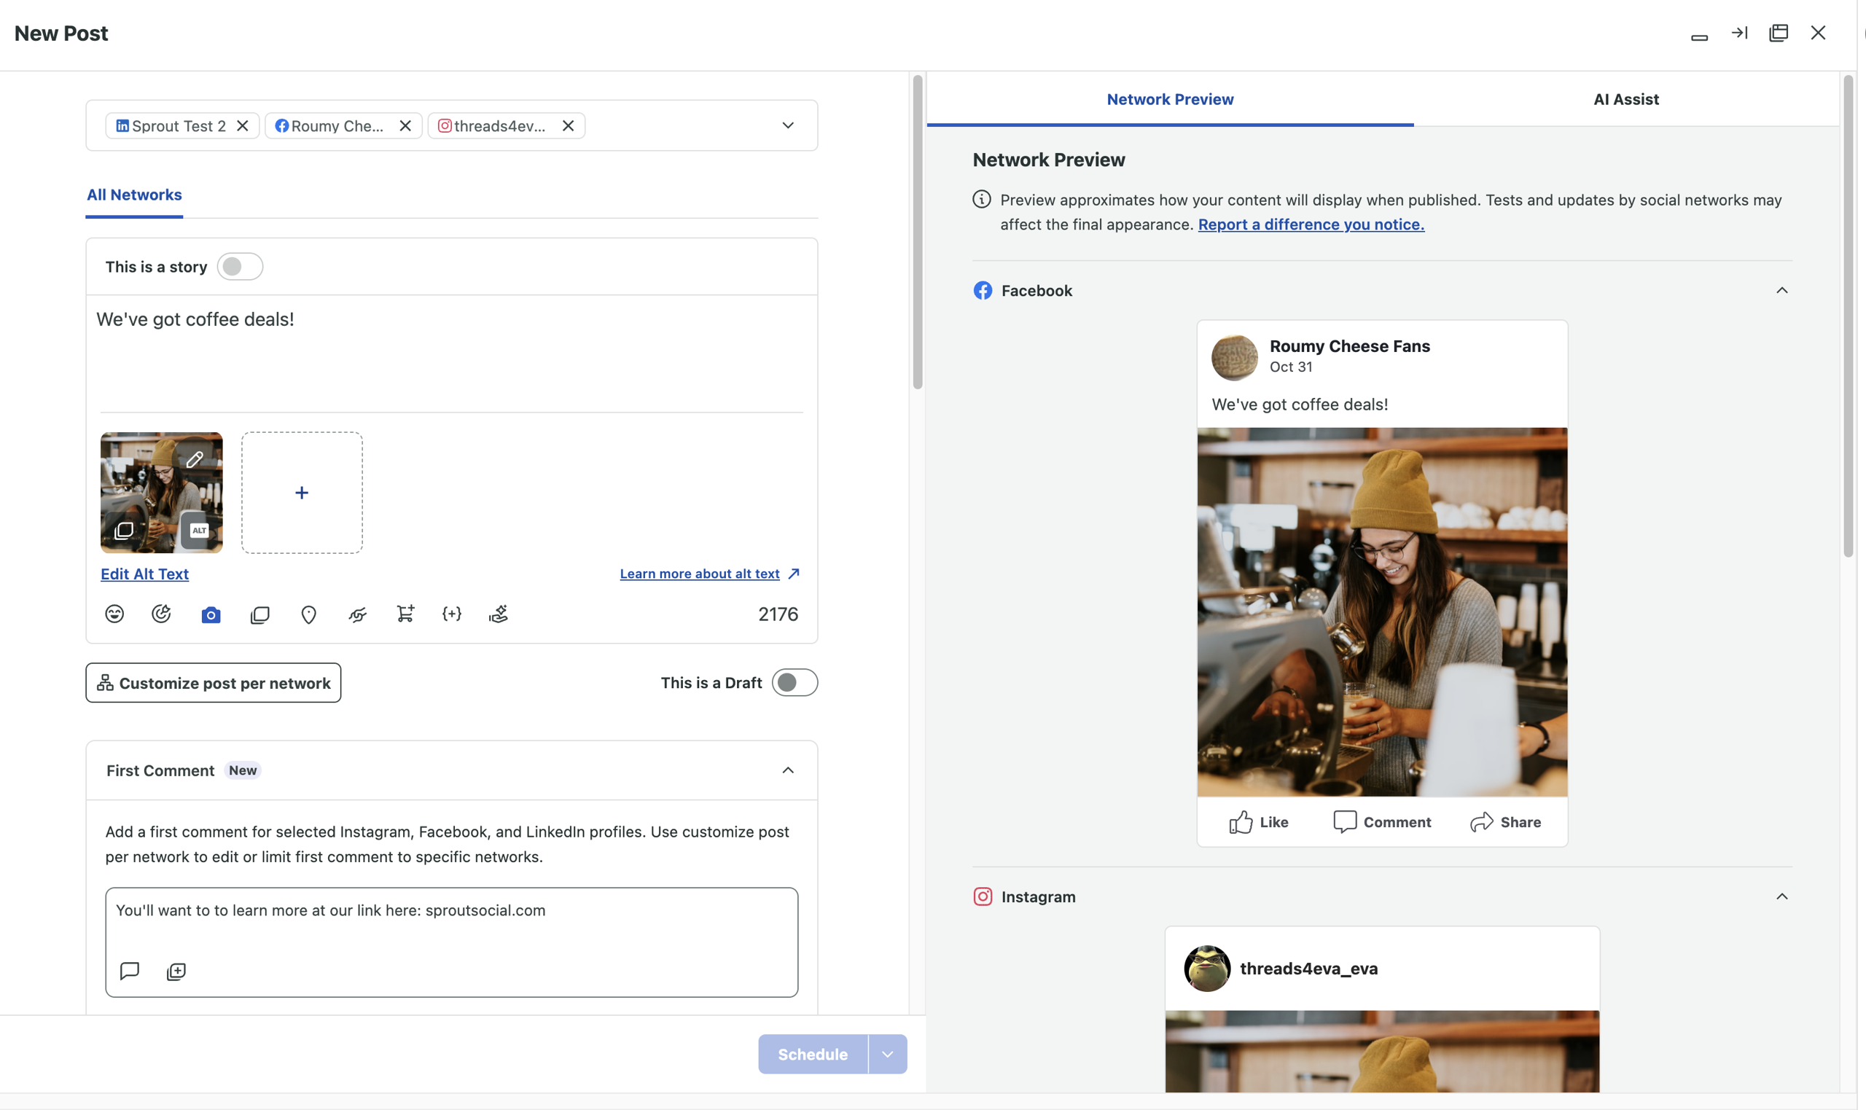Select the Network Preview tab
Screen dimensions: 1866x1110
click(1171, 99)
